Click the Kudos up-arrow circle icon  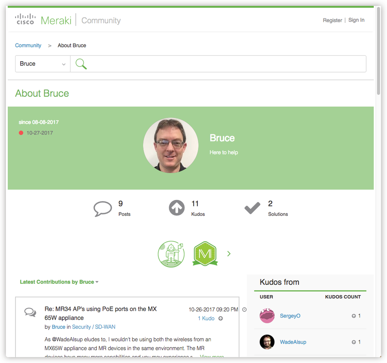pos(177,208)
